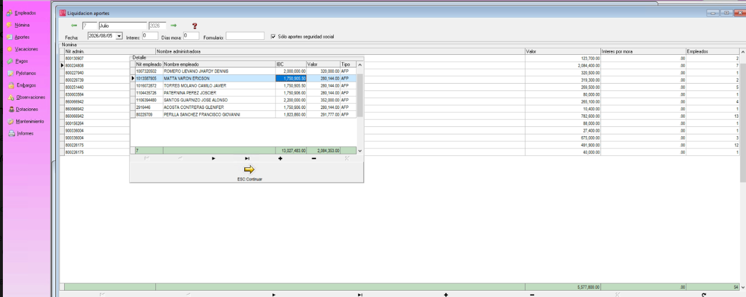Open Empleados in the sidebar

(21, 13)
